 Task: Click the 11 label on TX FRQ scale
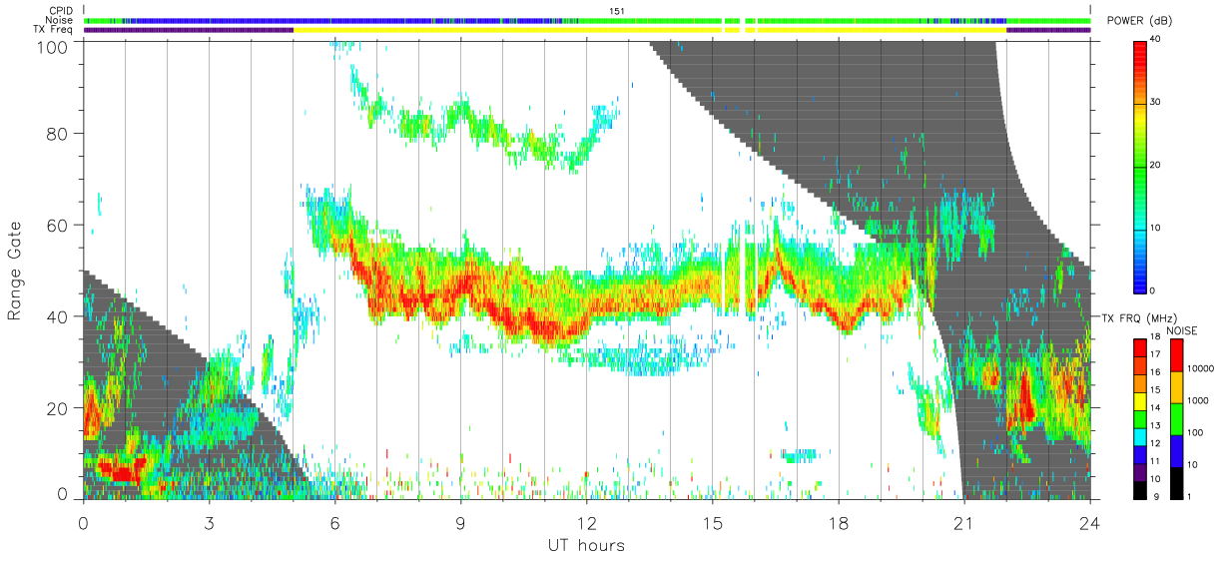click(x=1155, y=463)
